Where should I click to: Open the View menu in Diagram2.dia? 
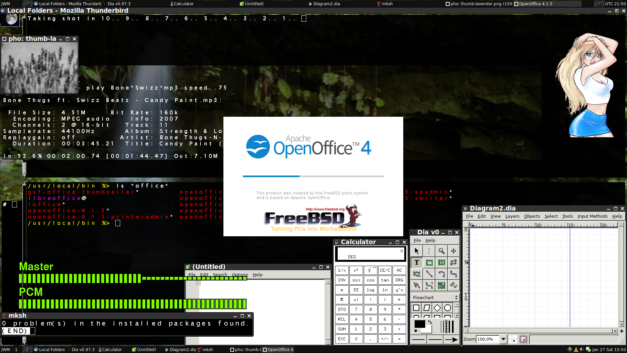pyautogui.click(x=495, y=216)
